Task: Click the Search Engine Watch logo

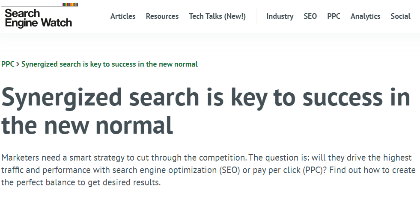Action: pyautogui.click(x=38, y=18)
